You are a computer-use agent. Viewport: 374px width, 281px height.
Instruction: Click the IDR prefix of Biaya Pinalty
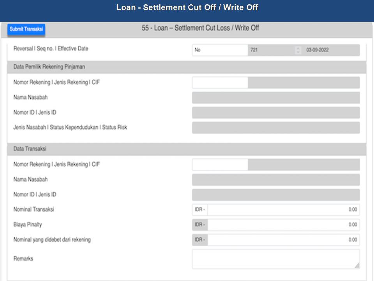click(200, 225)
